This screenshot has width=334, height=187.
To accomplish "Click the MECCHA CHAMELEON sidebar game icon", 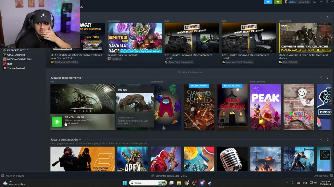I will 4,59.
